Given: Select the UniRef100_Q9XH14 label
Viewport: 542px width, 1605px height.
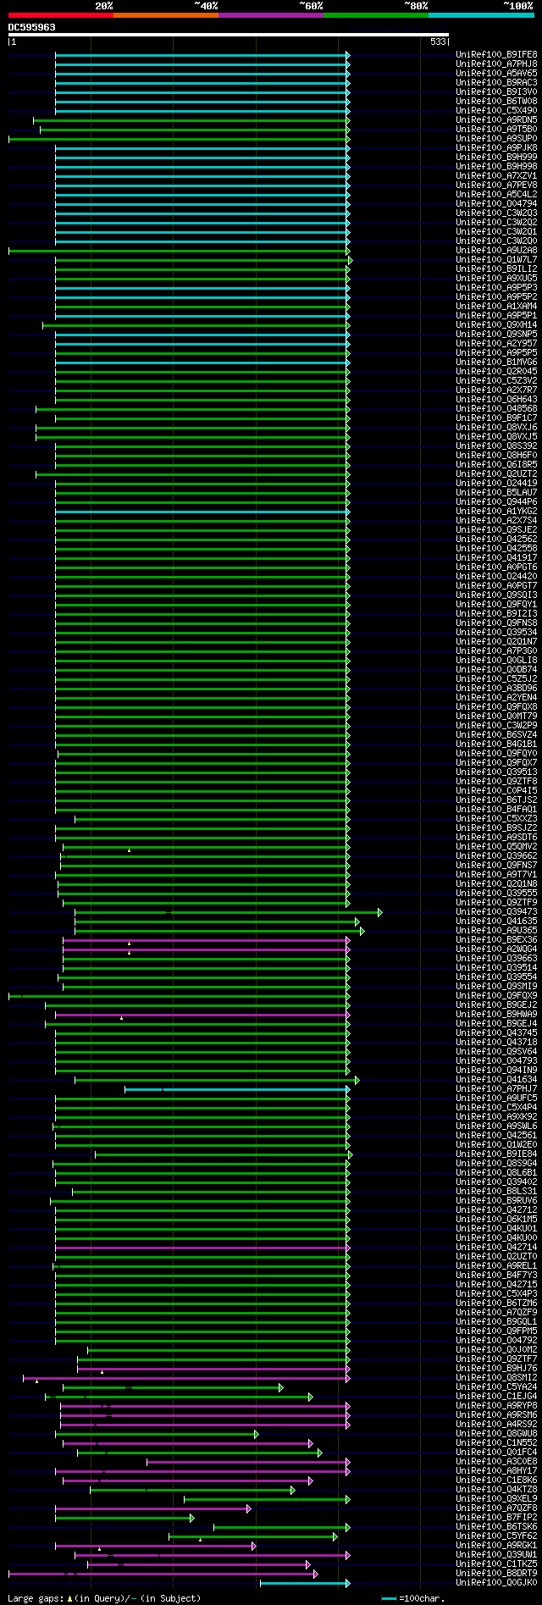Looking at the screenshot, I should (x=496, y=324).
